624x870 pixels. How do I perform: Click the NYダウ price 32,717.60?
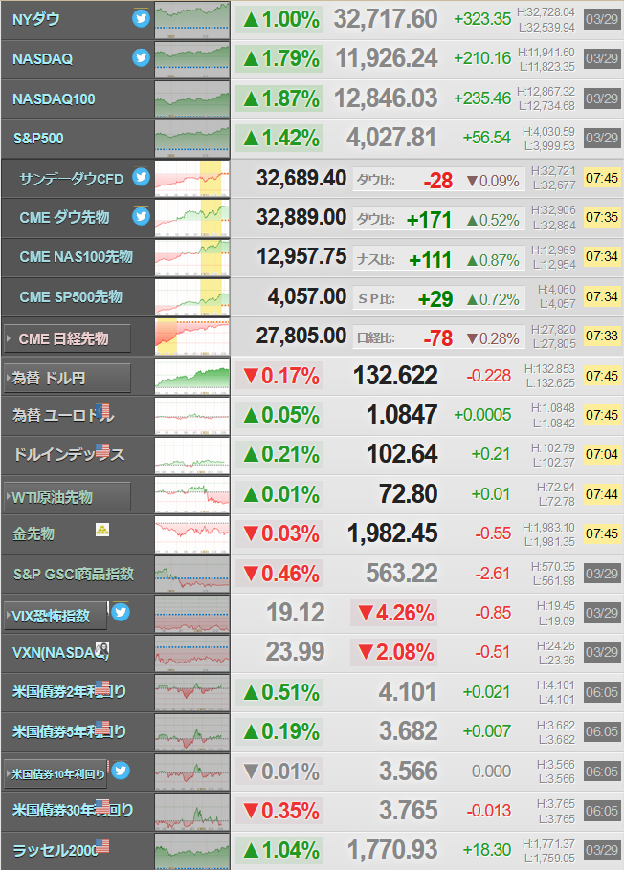tap(386, 19)
